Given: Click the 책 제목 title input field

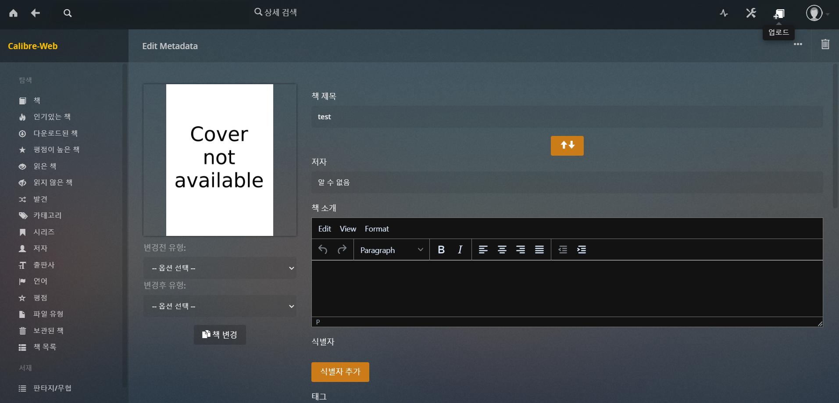Looking at the screenshot, I should tap(567, 117).
